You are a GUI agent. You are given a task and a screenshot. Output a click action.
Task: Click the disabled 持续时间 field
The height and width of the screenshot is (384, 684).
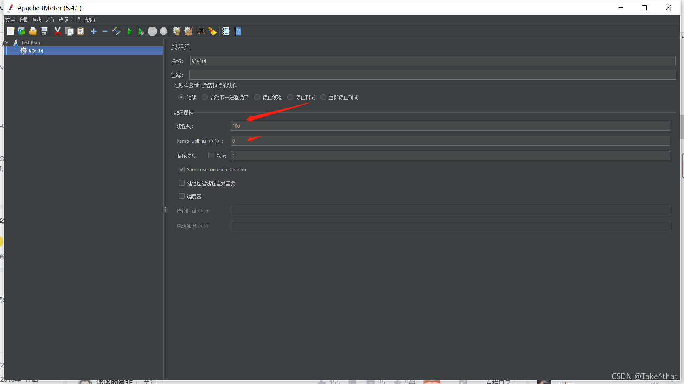[450, 211]
